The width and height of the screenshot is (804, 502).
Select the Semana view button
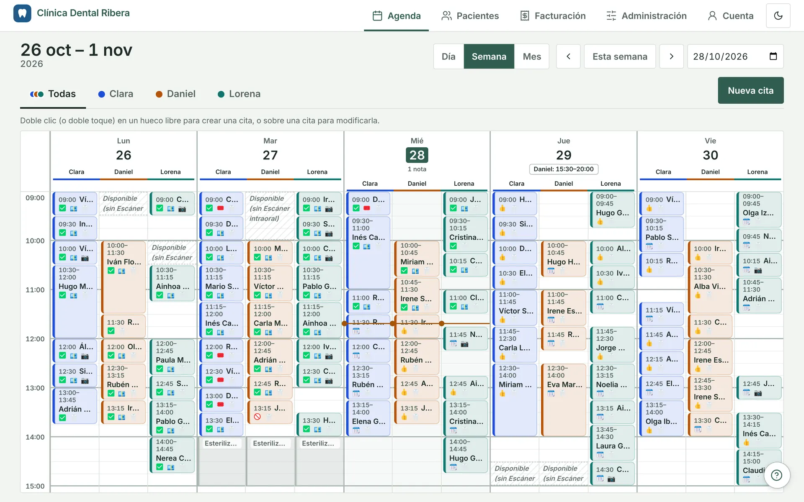tap(489, 56)
